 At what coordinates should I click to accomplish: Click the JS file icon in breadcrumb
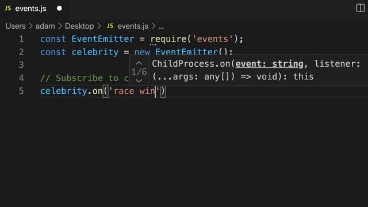(x=110, y=26)
